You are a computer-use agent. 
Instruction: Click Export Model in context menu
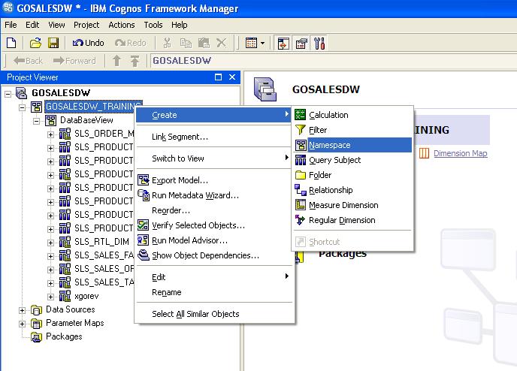[214, 180]
